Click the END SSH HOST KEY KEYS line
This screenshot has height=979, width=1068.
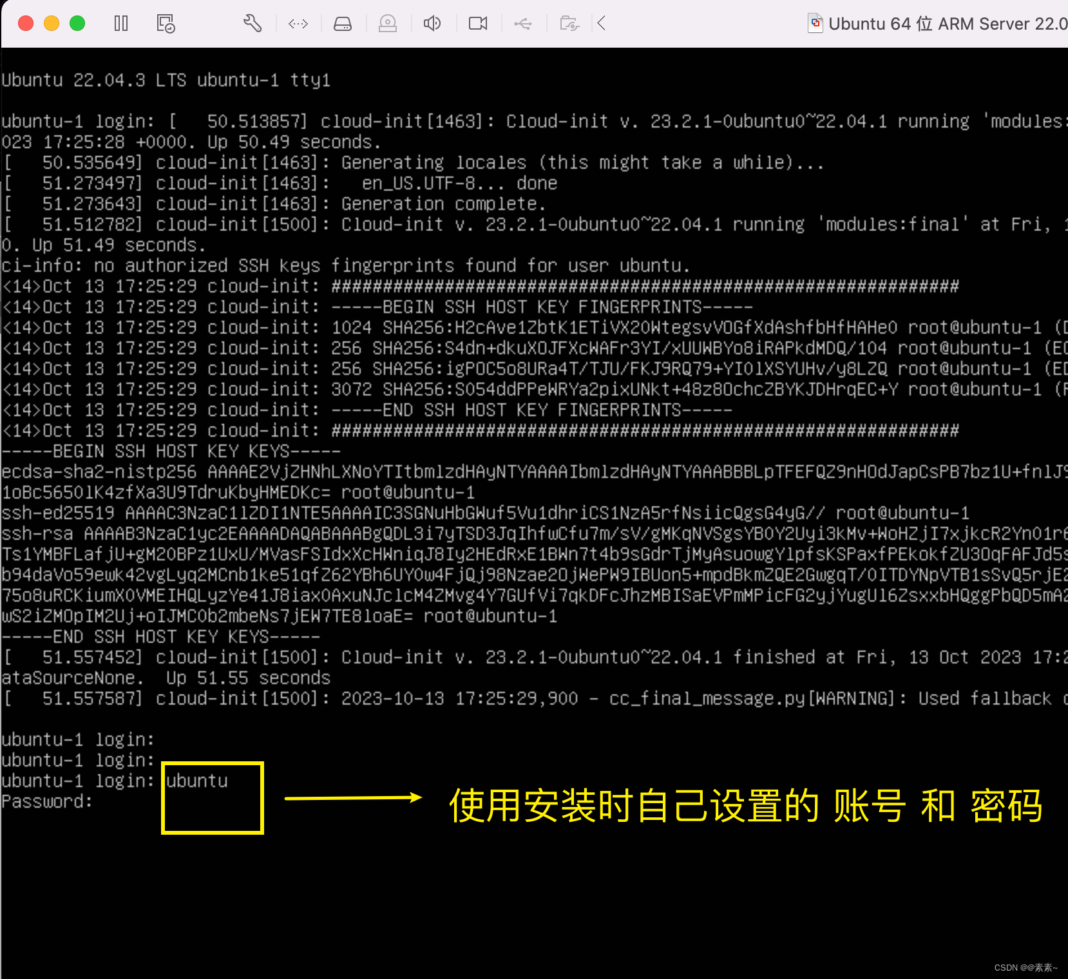coord(161,637)
